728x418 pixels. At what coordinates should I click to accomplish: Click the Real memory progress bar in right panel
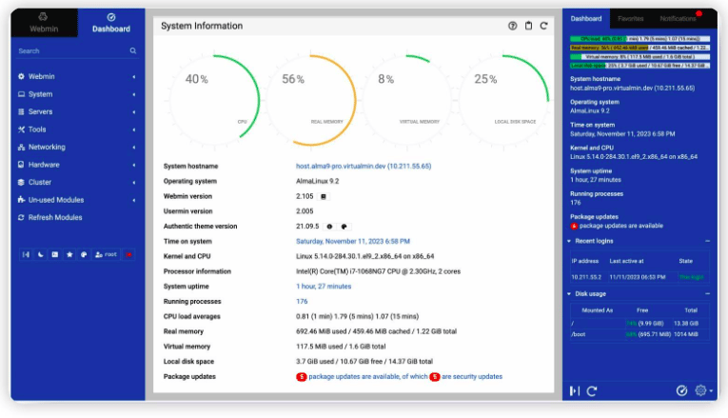tap(639, 48)
